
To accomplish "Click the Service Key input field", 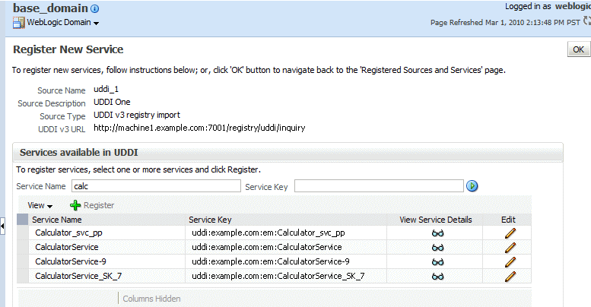I will [379, 185].
